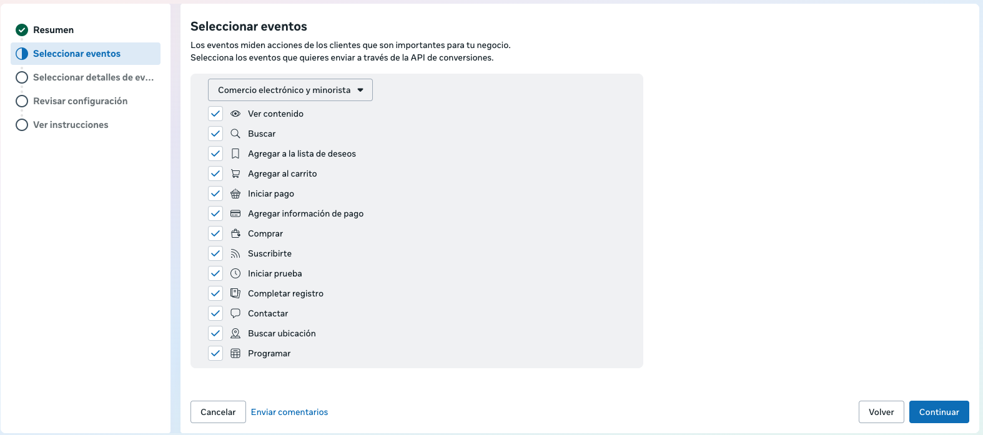Click the shopping bag icon beside Comprar

(235, 233)
